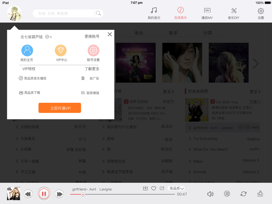272x204 pixels.
Task: Pause the current song
Action: 44,193
